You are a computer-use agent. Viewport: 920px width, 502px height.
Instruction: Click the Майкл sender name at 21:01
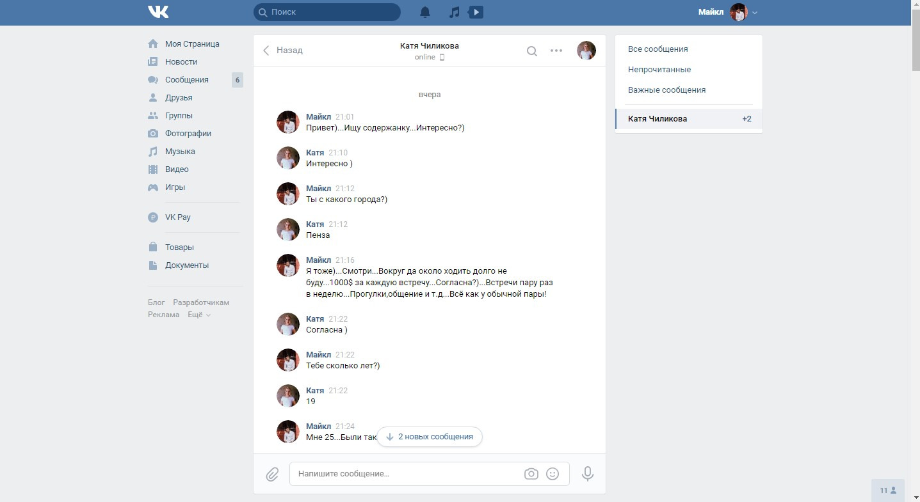pyautogui.click(x=319, y=117)
